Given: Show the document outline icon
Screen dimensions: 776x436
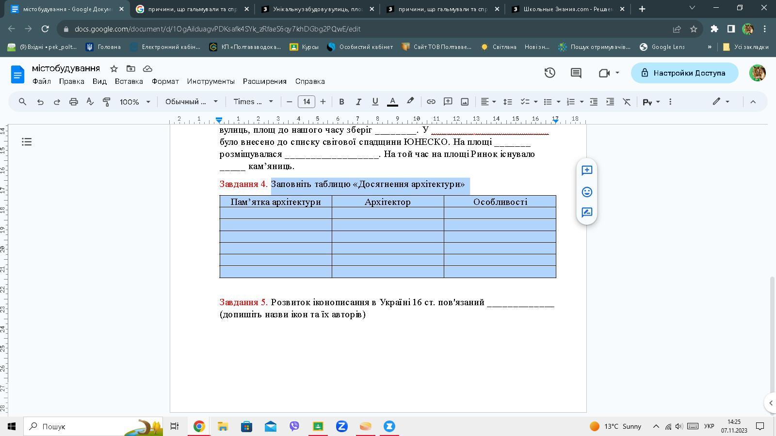Looking at the screenshot, I should point(27,142).
